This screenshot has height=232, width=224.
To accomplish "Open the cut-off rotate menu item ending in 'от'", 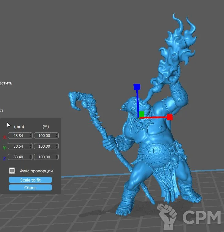I will 2,110.
